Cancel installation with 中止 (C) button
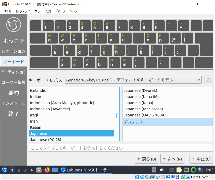215x180 pixels. point(201,159)
